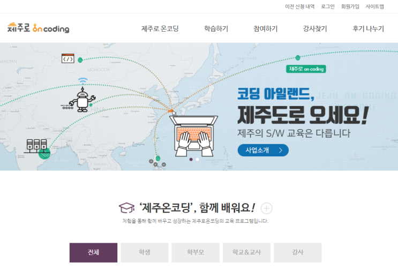Select the first banner slide dot

tap(191, 160)
